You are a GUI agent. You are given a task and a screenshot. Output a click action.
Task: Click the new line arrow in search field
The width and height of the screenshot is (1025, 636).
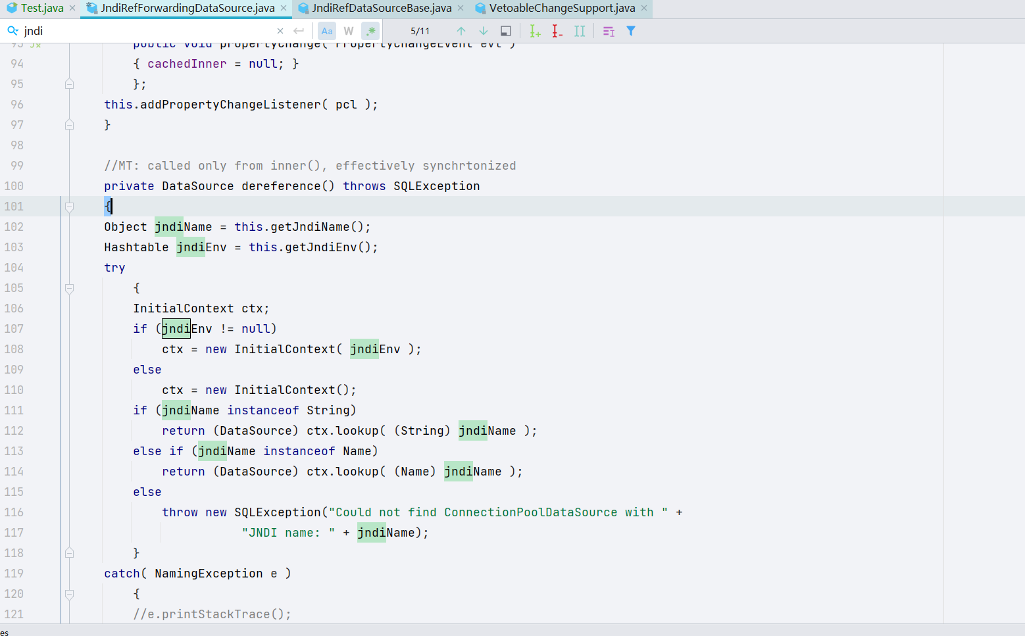(x=299, y=31)
